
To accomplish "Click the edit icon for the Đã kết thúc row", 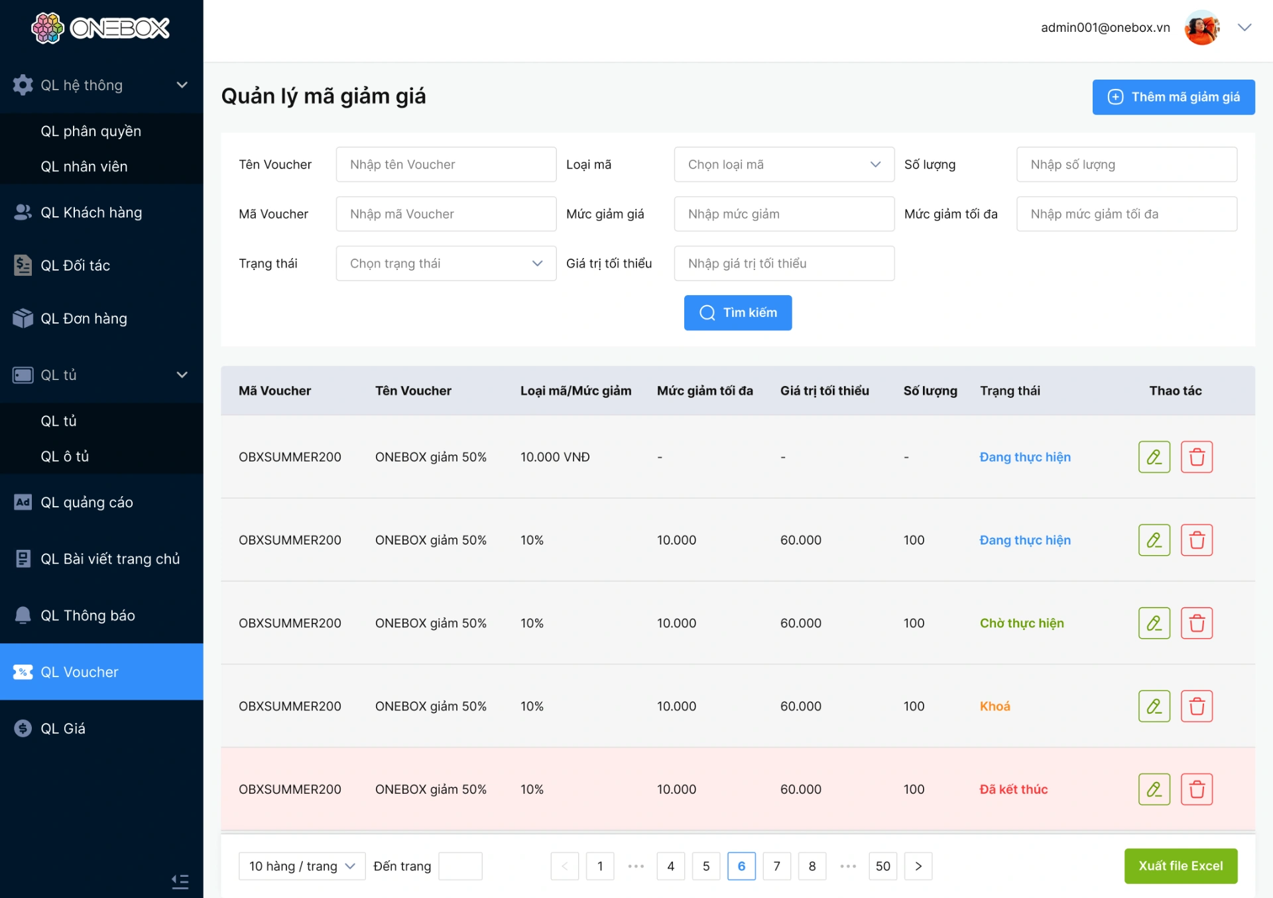I will (1154, 789).
